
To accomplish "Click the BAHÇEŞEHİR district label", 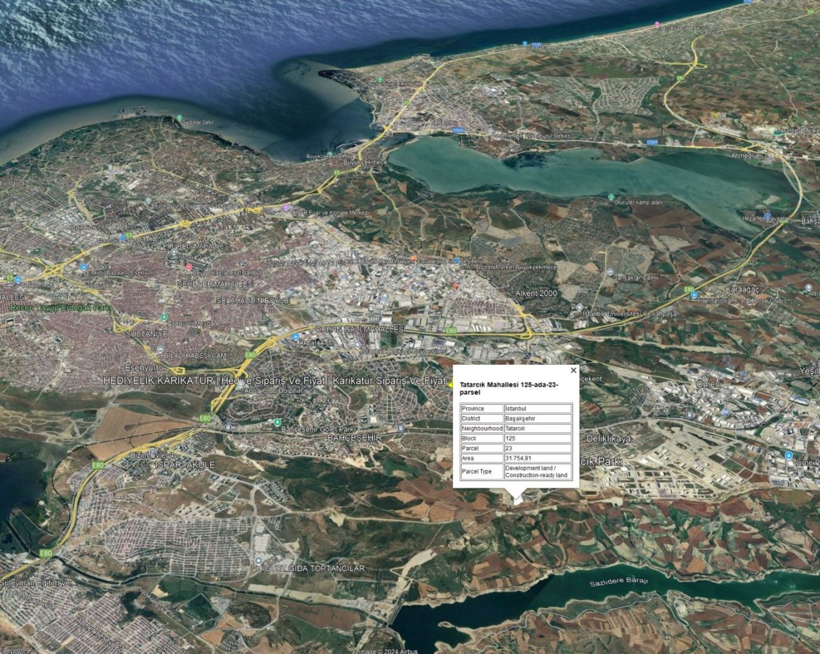I will 354,437.
